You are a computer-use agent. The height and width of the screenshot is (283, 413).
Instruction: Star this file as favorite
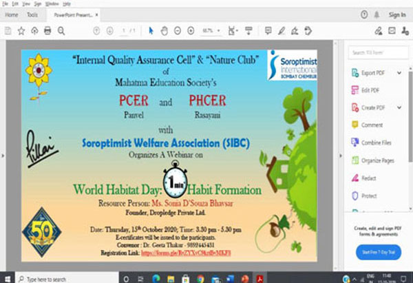tap(21, 31)
